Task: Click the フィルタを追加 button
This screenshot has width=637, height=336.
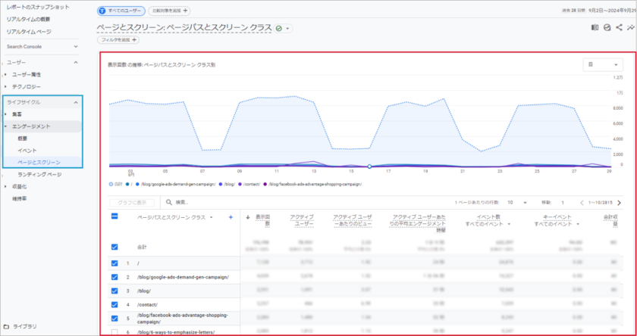Action: point(119,39)
